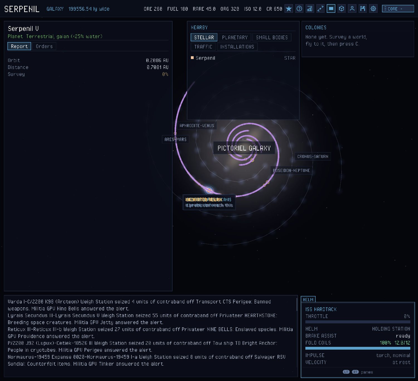418x381 pixels.
Task: Switch to the Orders tab
Action: (x=44, y=46)
